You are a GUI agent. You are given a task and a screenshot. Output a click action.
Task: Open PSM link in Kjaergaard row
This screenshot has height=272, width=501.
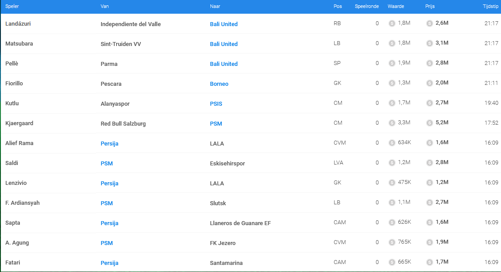[x=216, y=124]
